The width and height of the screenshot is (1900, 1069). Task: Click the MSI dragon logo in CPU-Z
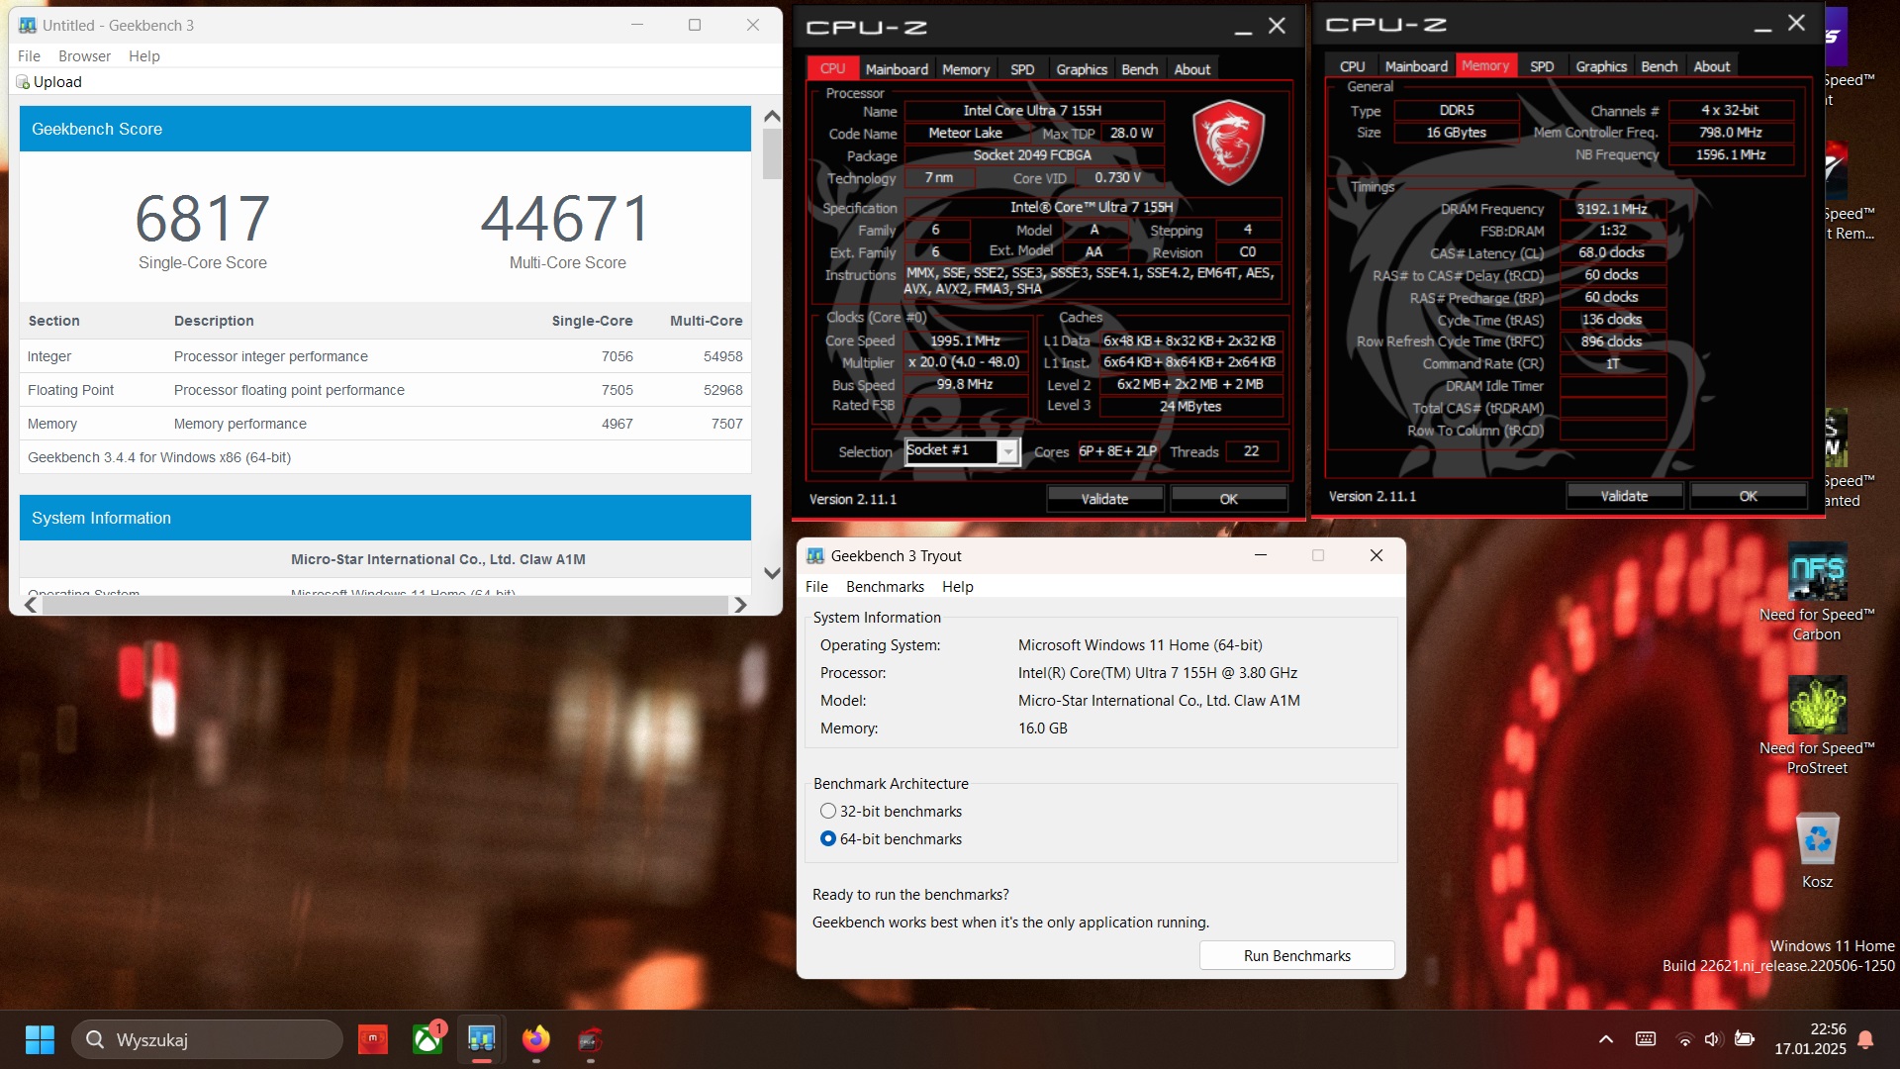[1228, 143]
